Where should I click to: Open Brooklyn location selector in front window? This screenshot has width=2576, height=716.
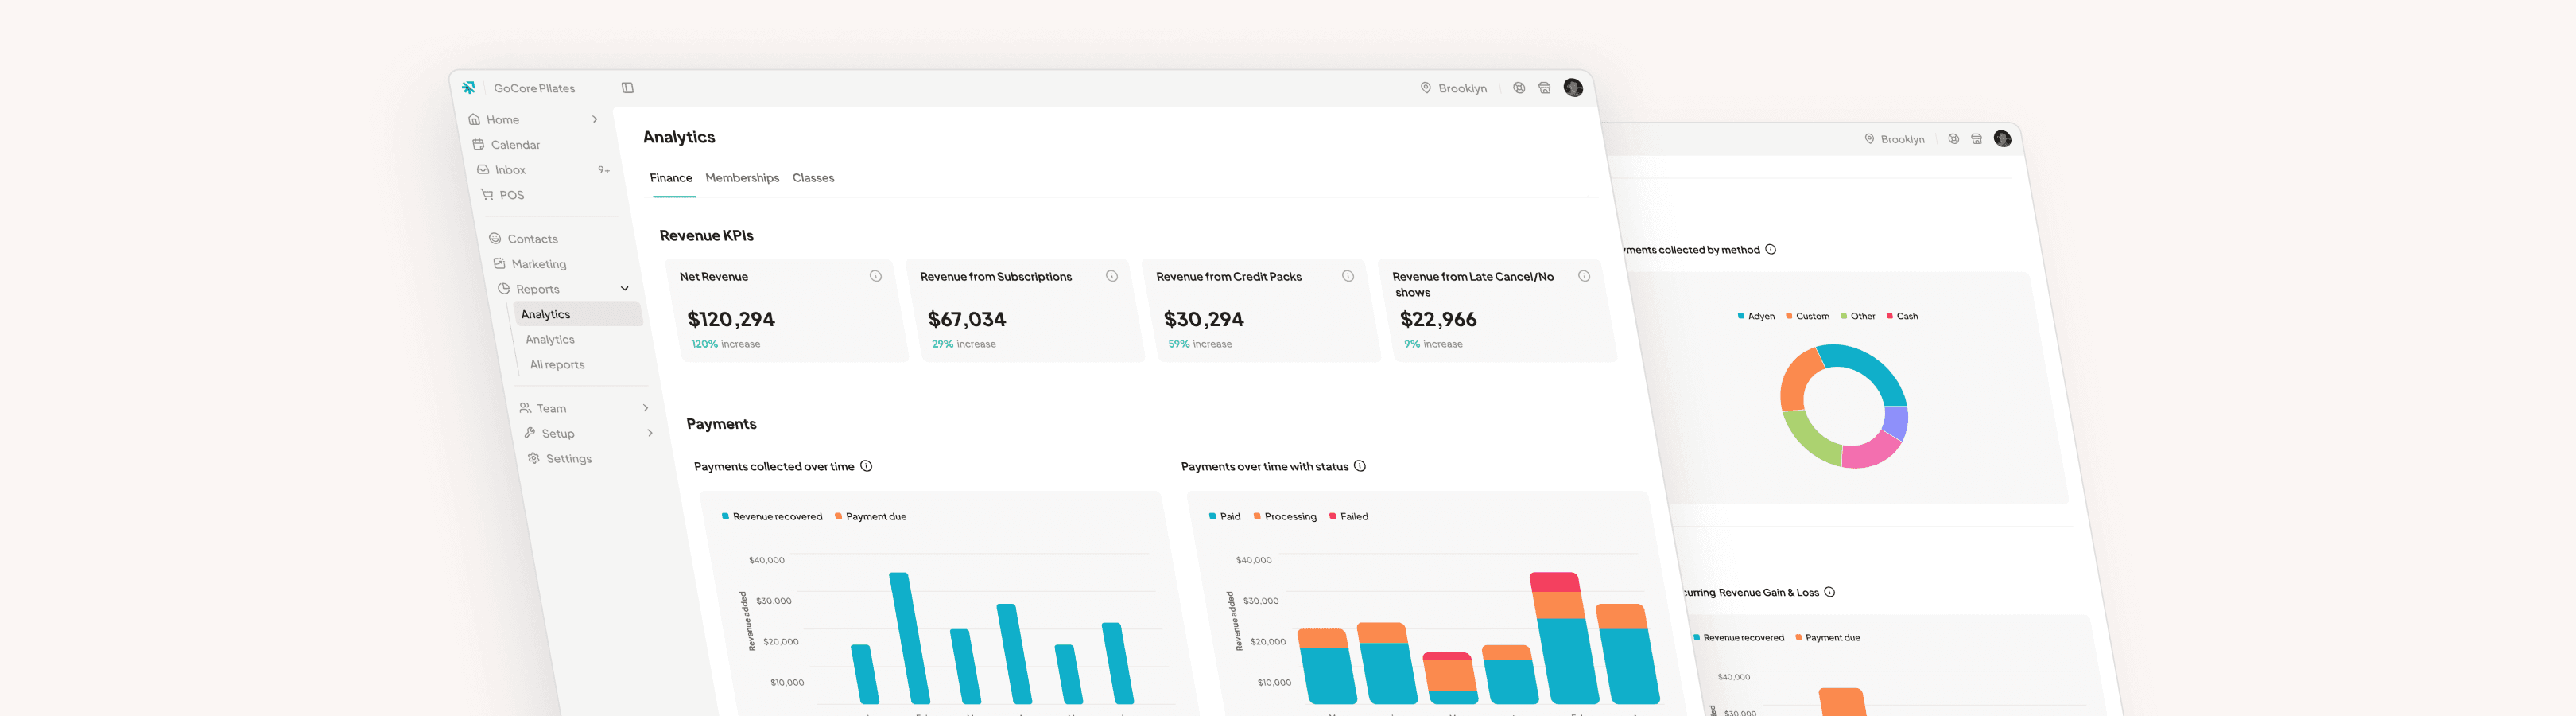pos(1454,88)
